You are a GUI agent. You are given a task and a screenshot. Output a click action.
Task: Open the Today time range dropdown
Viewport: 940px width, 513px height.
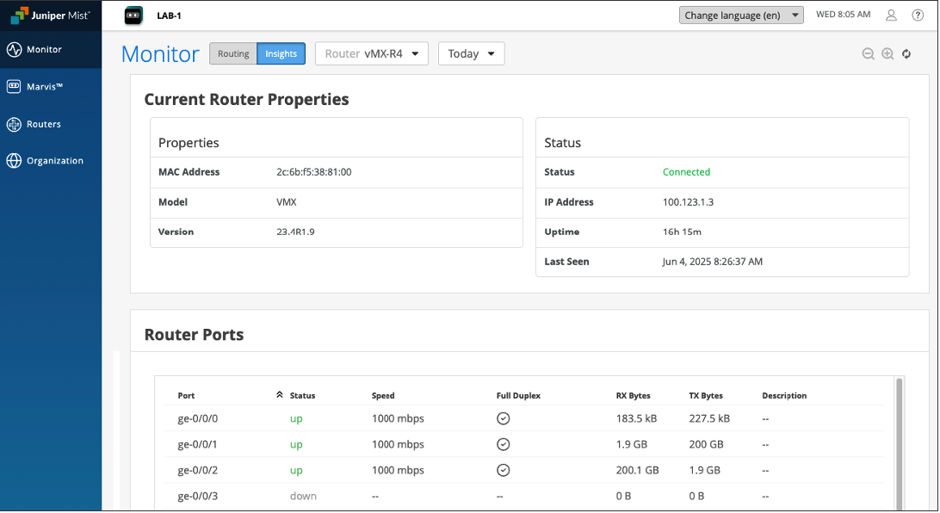point(471,54)
